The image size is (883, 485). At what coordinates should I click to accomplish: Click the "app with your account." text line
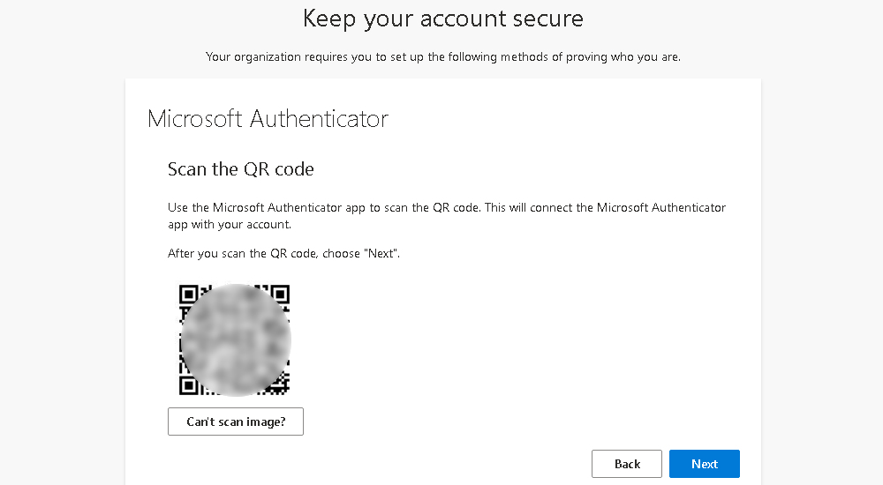click(230, 225)
